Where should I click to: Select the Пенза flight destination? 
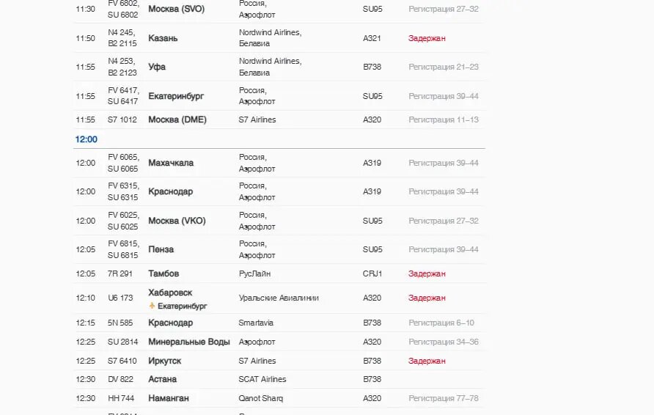161,249
